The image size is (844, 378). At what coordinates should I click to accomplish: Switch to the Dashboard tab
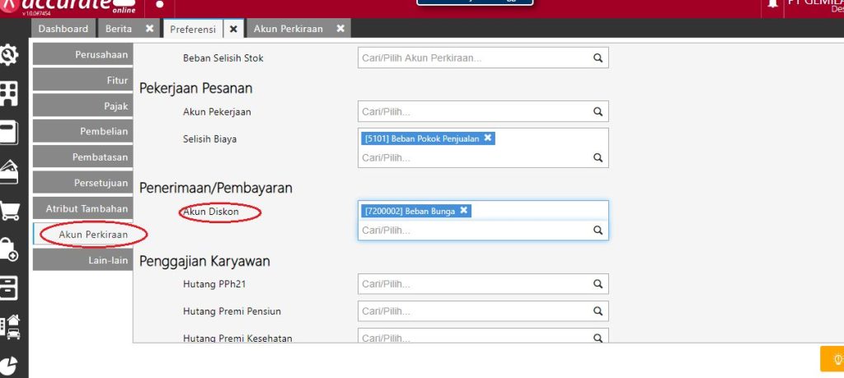coord(63,29)
